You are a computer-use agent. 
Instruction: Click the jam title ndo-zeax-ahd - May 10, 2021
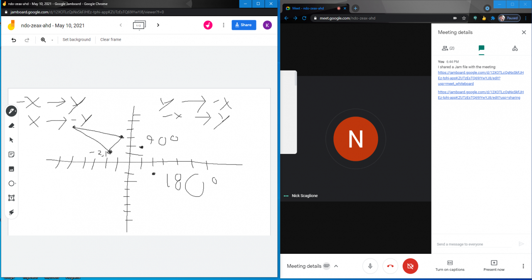click(53, 25)
